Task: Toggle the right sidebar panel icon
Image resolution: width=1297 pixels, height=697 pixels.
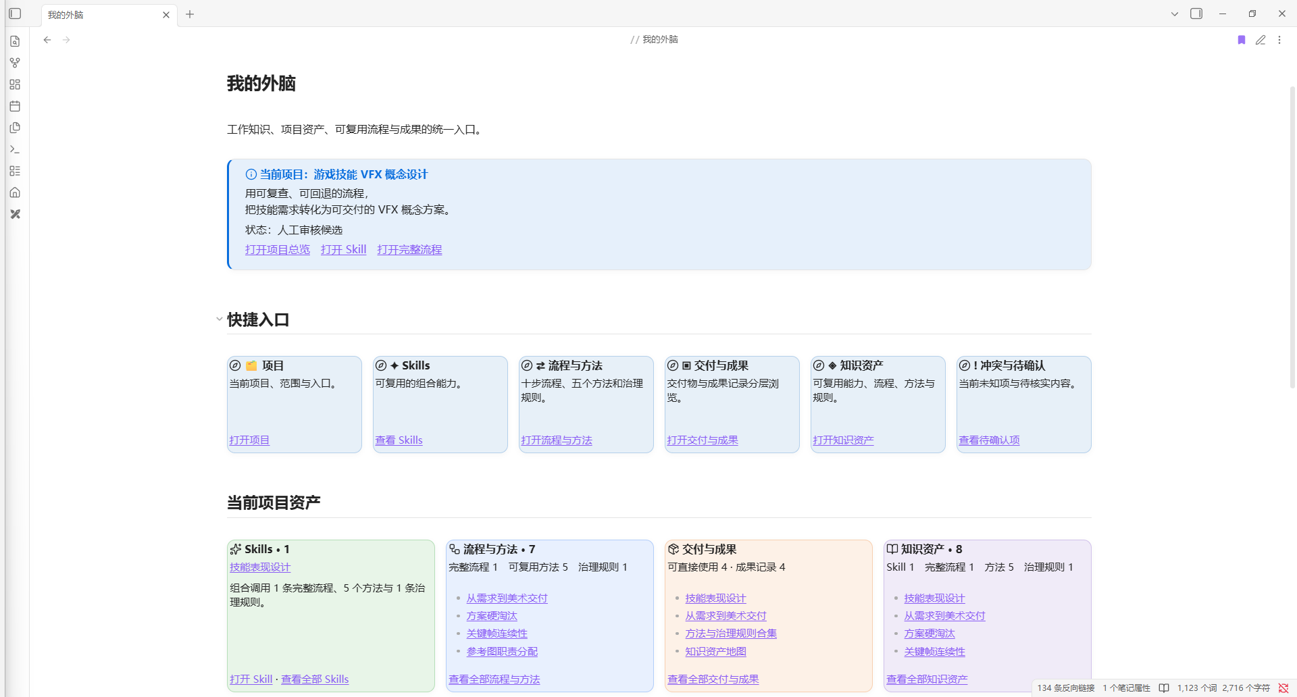Action: (x=1196, y=14)
